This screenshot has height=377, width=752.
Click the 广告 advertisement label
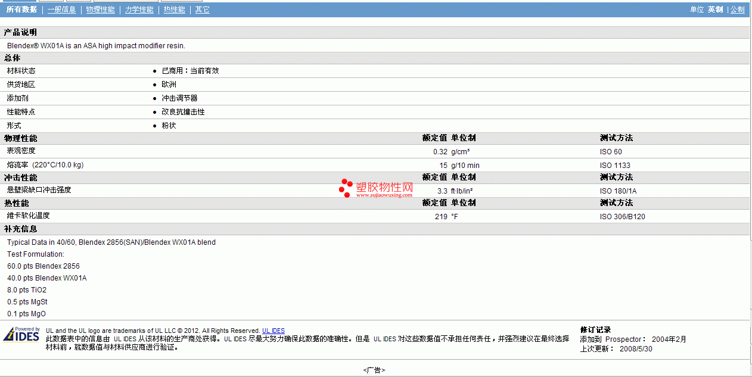tap(374, 370)
